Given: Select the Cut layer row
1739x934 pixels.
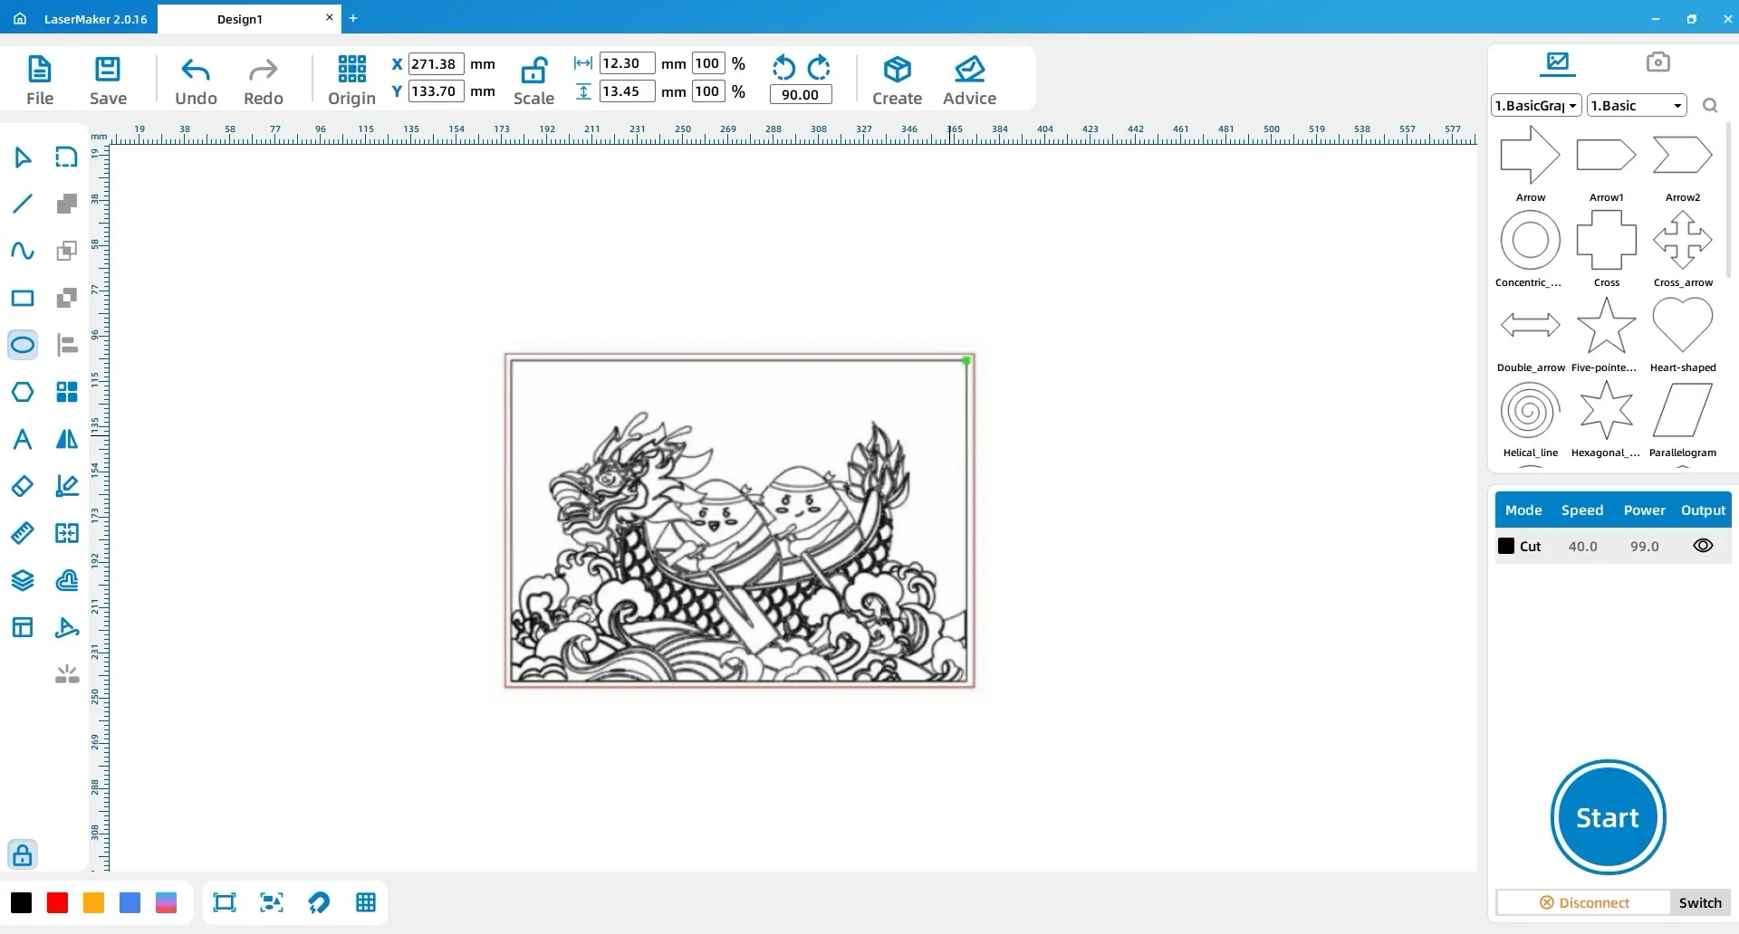Looking at the screenshot, I should pos(1613,546).
